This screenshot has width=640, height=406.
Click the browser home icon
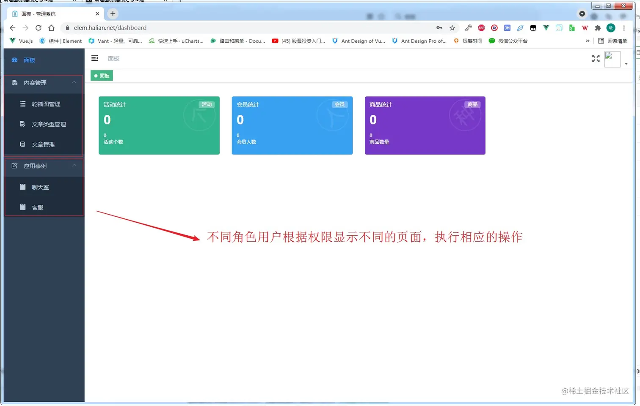point(51,28)
